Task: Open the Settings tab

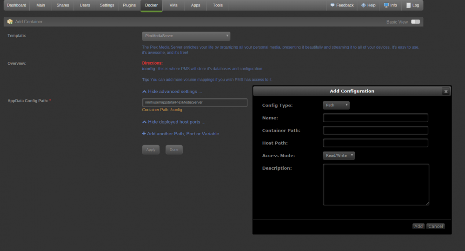Action: pyautogui.click(x=107, y=5)
